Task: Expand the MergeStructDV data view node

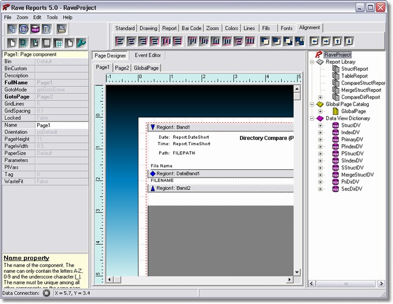Action: pos(320,175)
